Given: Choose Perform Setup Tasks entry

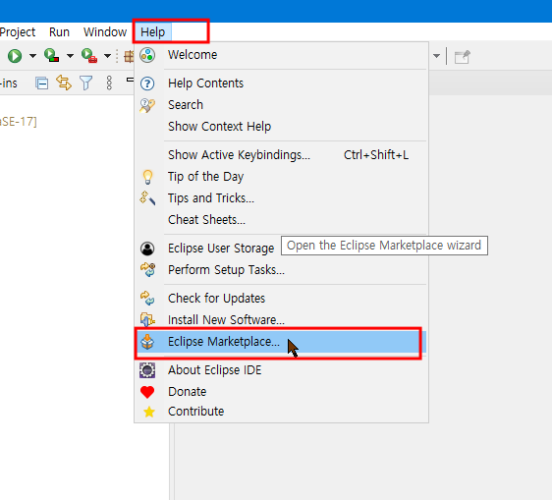Looking at the screenshot, I should point(281,270).
